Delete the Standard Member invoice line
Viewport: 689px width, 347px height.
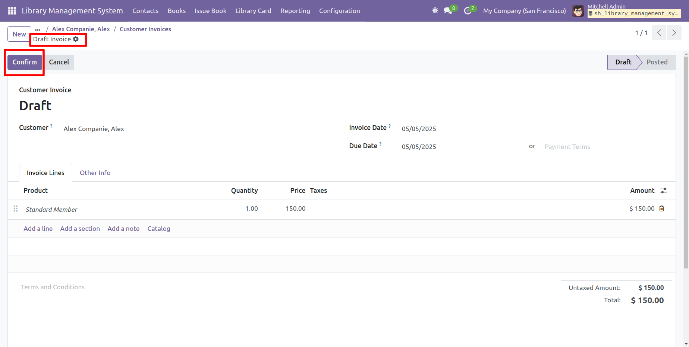(662, 208)
